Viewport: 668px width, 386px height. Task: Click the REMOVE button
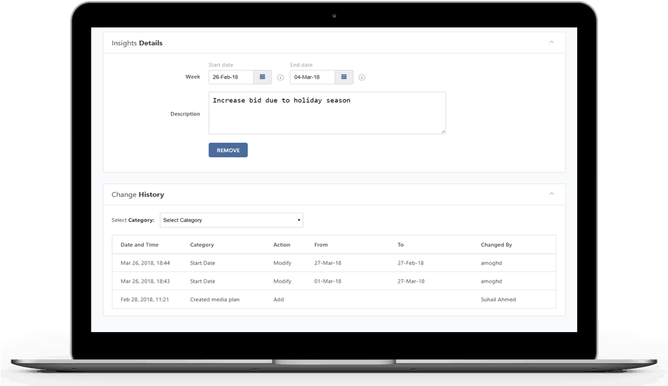click(x=228, y=150)
